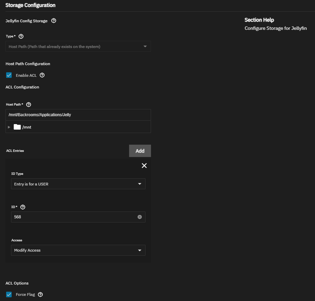
Task: Clear the ID field using the x icon
Action: (140, 217)
